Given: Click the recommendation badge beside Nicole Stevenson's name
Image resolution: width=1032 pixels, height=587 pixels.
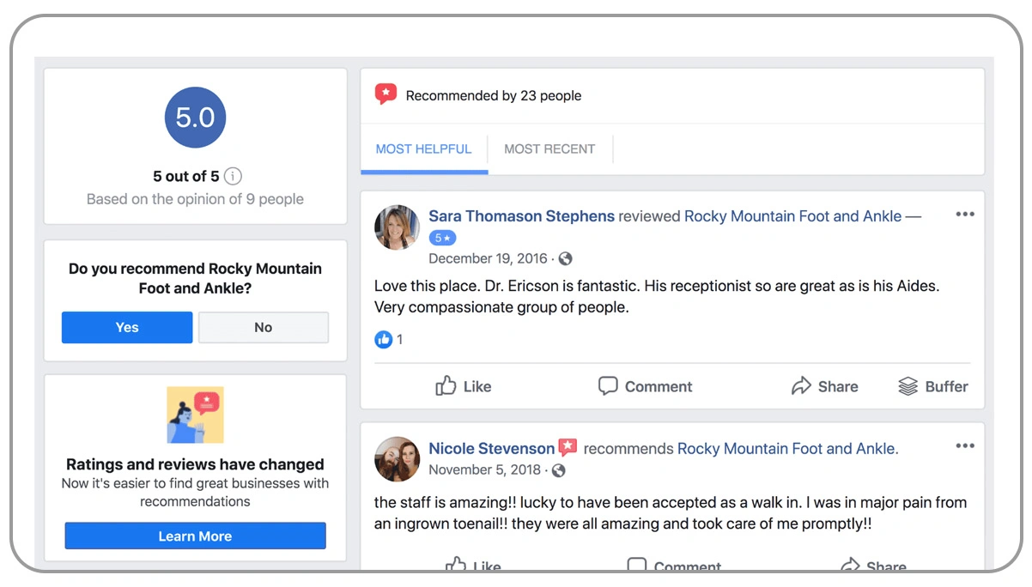Looking at the screenshot, I should [x=568, y=447].
